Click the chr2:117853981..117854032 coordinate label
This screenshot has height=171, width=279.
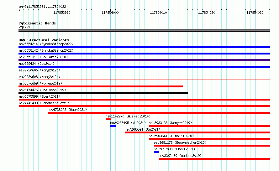42,7
